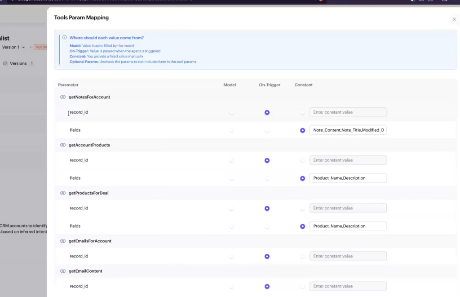
Task: Select On-Trigger for getProductsForDeal record_id
Action: pos(267,208)
